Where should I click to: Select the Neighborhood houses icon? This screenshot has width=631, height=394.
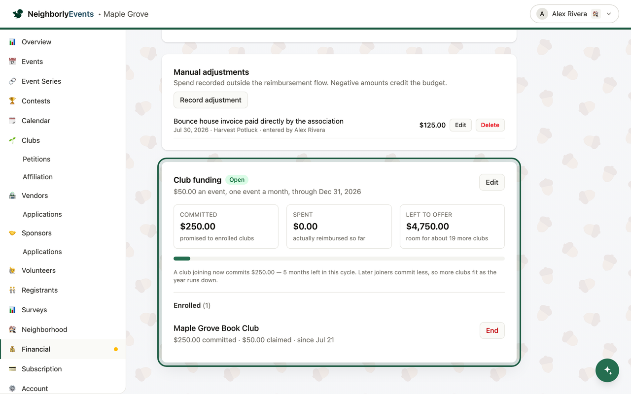click(x=12, y=329)
